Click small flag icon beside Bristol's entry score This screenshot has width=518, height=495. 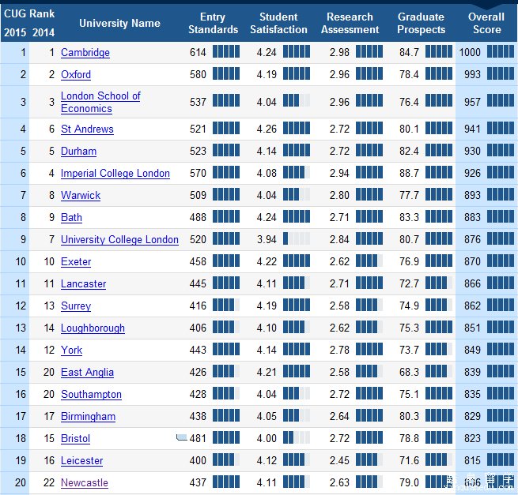182,437
